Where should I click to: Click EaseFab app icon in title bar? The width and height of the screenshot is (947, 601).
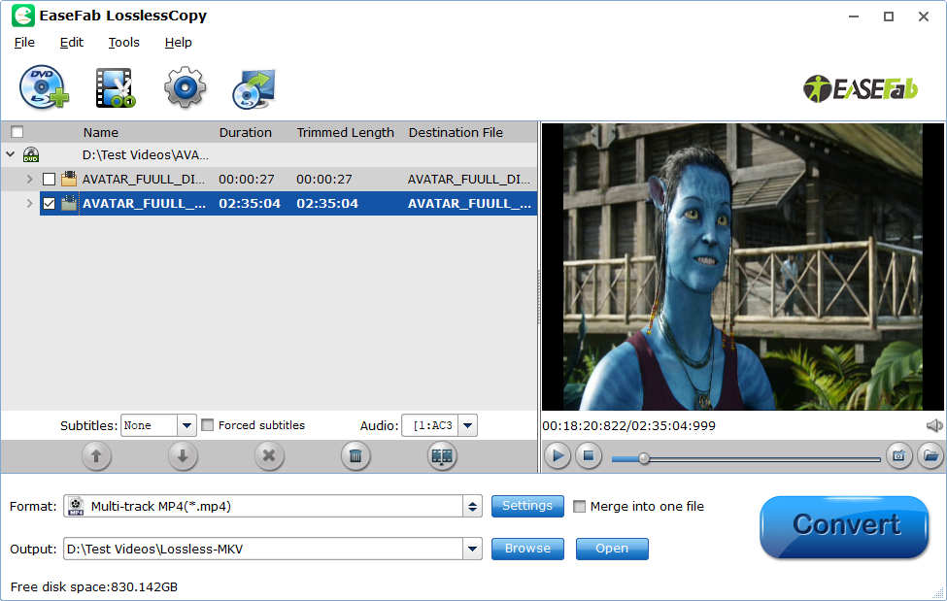[x=23, y=17]
